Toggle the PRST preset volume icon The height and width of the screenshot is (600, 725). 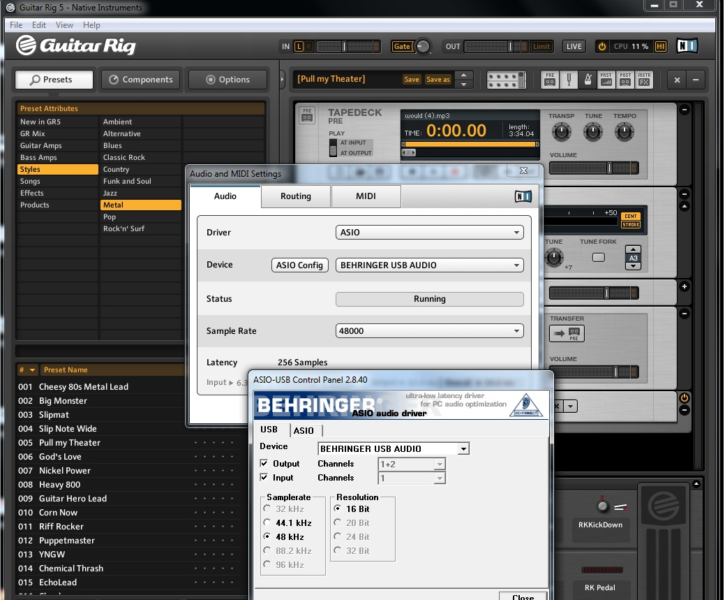[606, 79]
